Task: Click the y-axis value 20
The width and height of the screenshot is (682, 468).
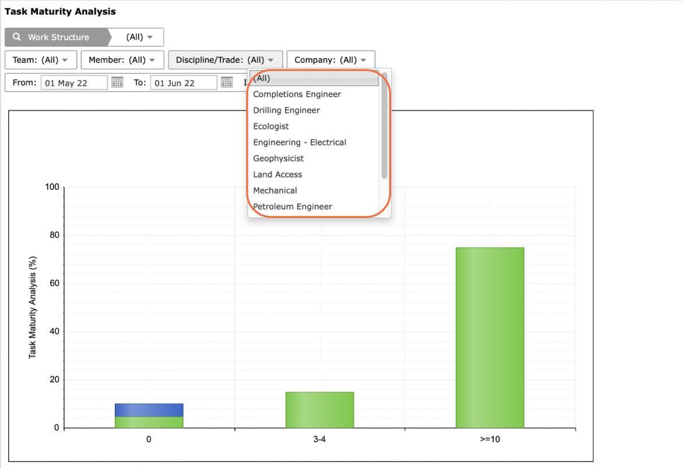Action: coord(54,380)
